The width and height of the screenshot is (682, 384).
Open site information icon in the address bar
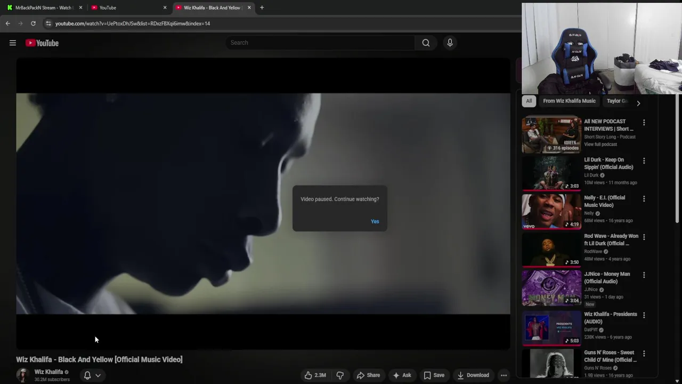(x=48, y=23)
